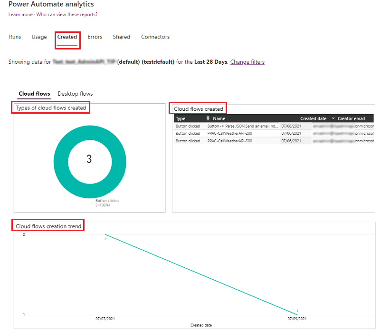Image resolution: width=380 pixels, height=333 pixels.
Task: Open the Runs tab
Action: click(15, 37)
